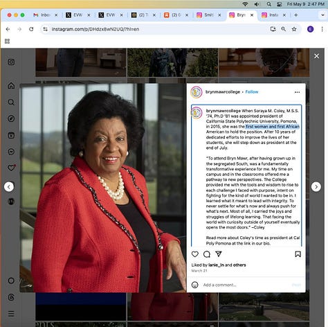Open lanie_ln profile from likes
328x327 pixels.
pos(216,265)
